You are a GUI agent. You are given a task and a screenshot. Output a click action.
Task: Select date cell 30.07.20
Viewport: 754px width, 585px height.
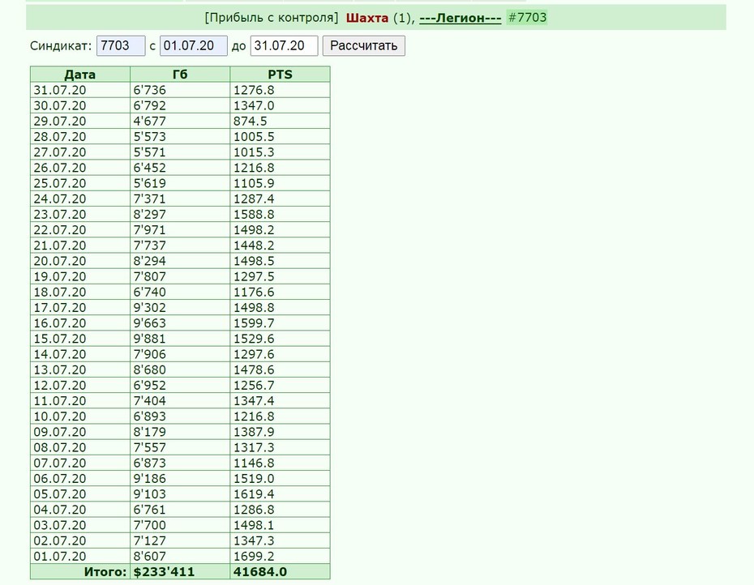(x=60, y=106)
